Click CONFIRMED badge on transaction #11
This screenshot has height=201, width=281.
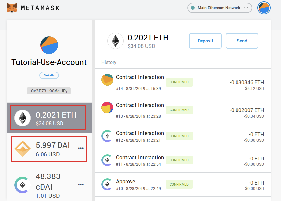tap(179, 160)
